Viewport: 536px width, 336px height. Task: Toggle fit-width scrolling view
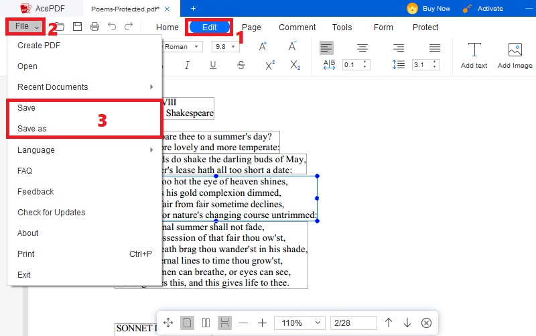coord(224,323)
